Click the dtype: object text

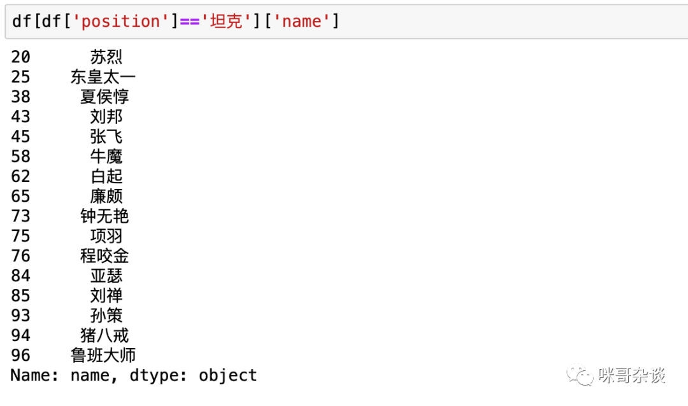coord(193,375)
